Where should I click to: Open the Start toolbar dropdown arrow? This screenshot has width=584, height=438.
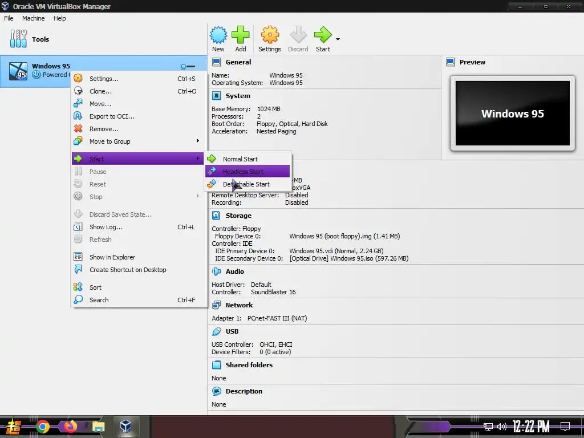(x=338, y=39)
